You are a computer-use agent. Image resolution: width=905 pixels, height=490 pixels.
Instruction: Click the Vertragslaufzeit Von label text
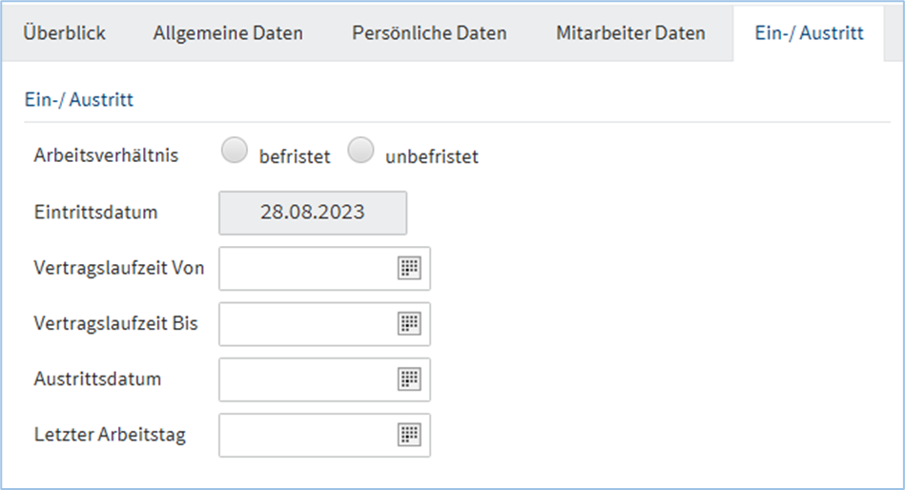[x=118, y=268]
